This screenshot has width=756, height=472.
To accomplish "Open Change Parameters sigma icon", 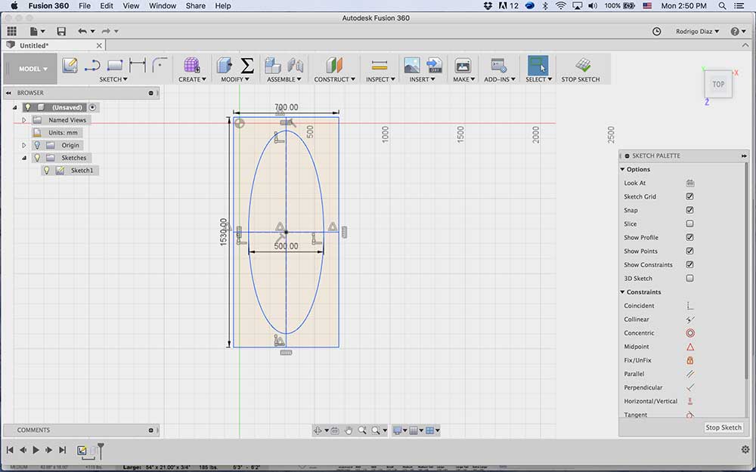I will click(x=247, y=66).
